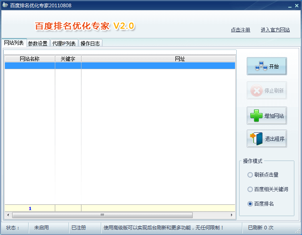
Task: Click the 已注册 status bar entry
Action: click(79, 228)
